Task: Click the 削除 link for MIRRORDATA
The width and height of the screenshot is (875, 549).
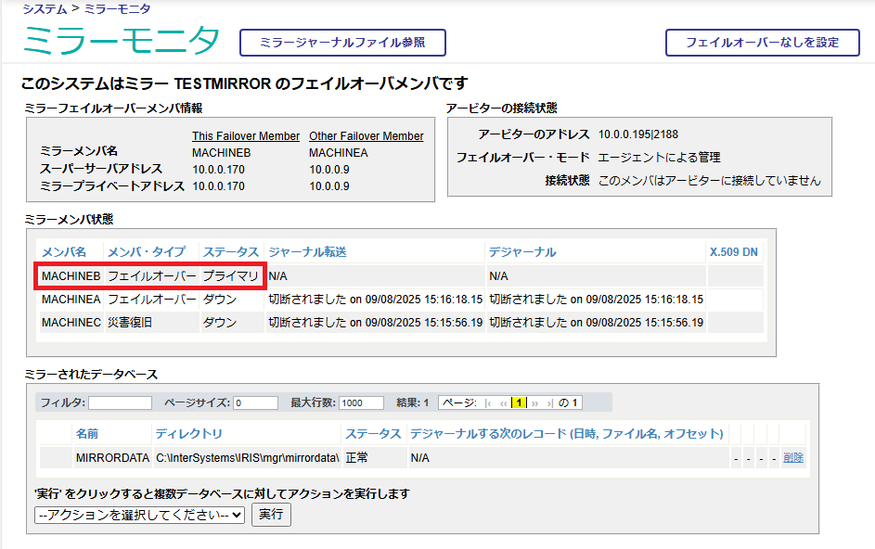Action: pyautogui.click(x=792, y=458)
